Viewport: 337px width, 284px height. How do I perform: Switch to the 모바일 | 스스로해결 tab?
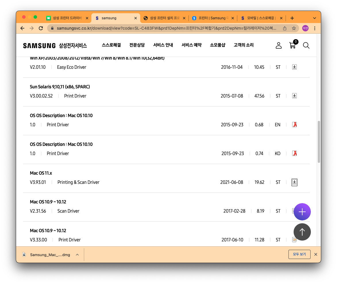[261, 18]
